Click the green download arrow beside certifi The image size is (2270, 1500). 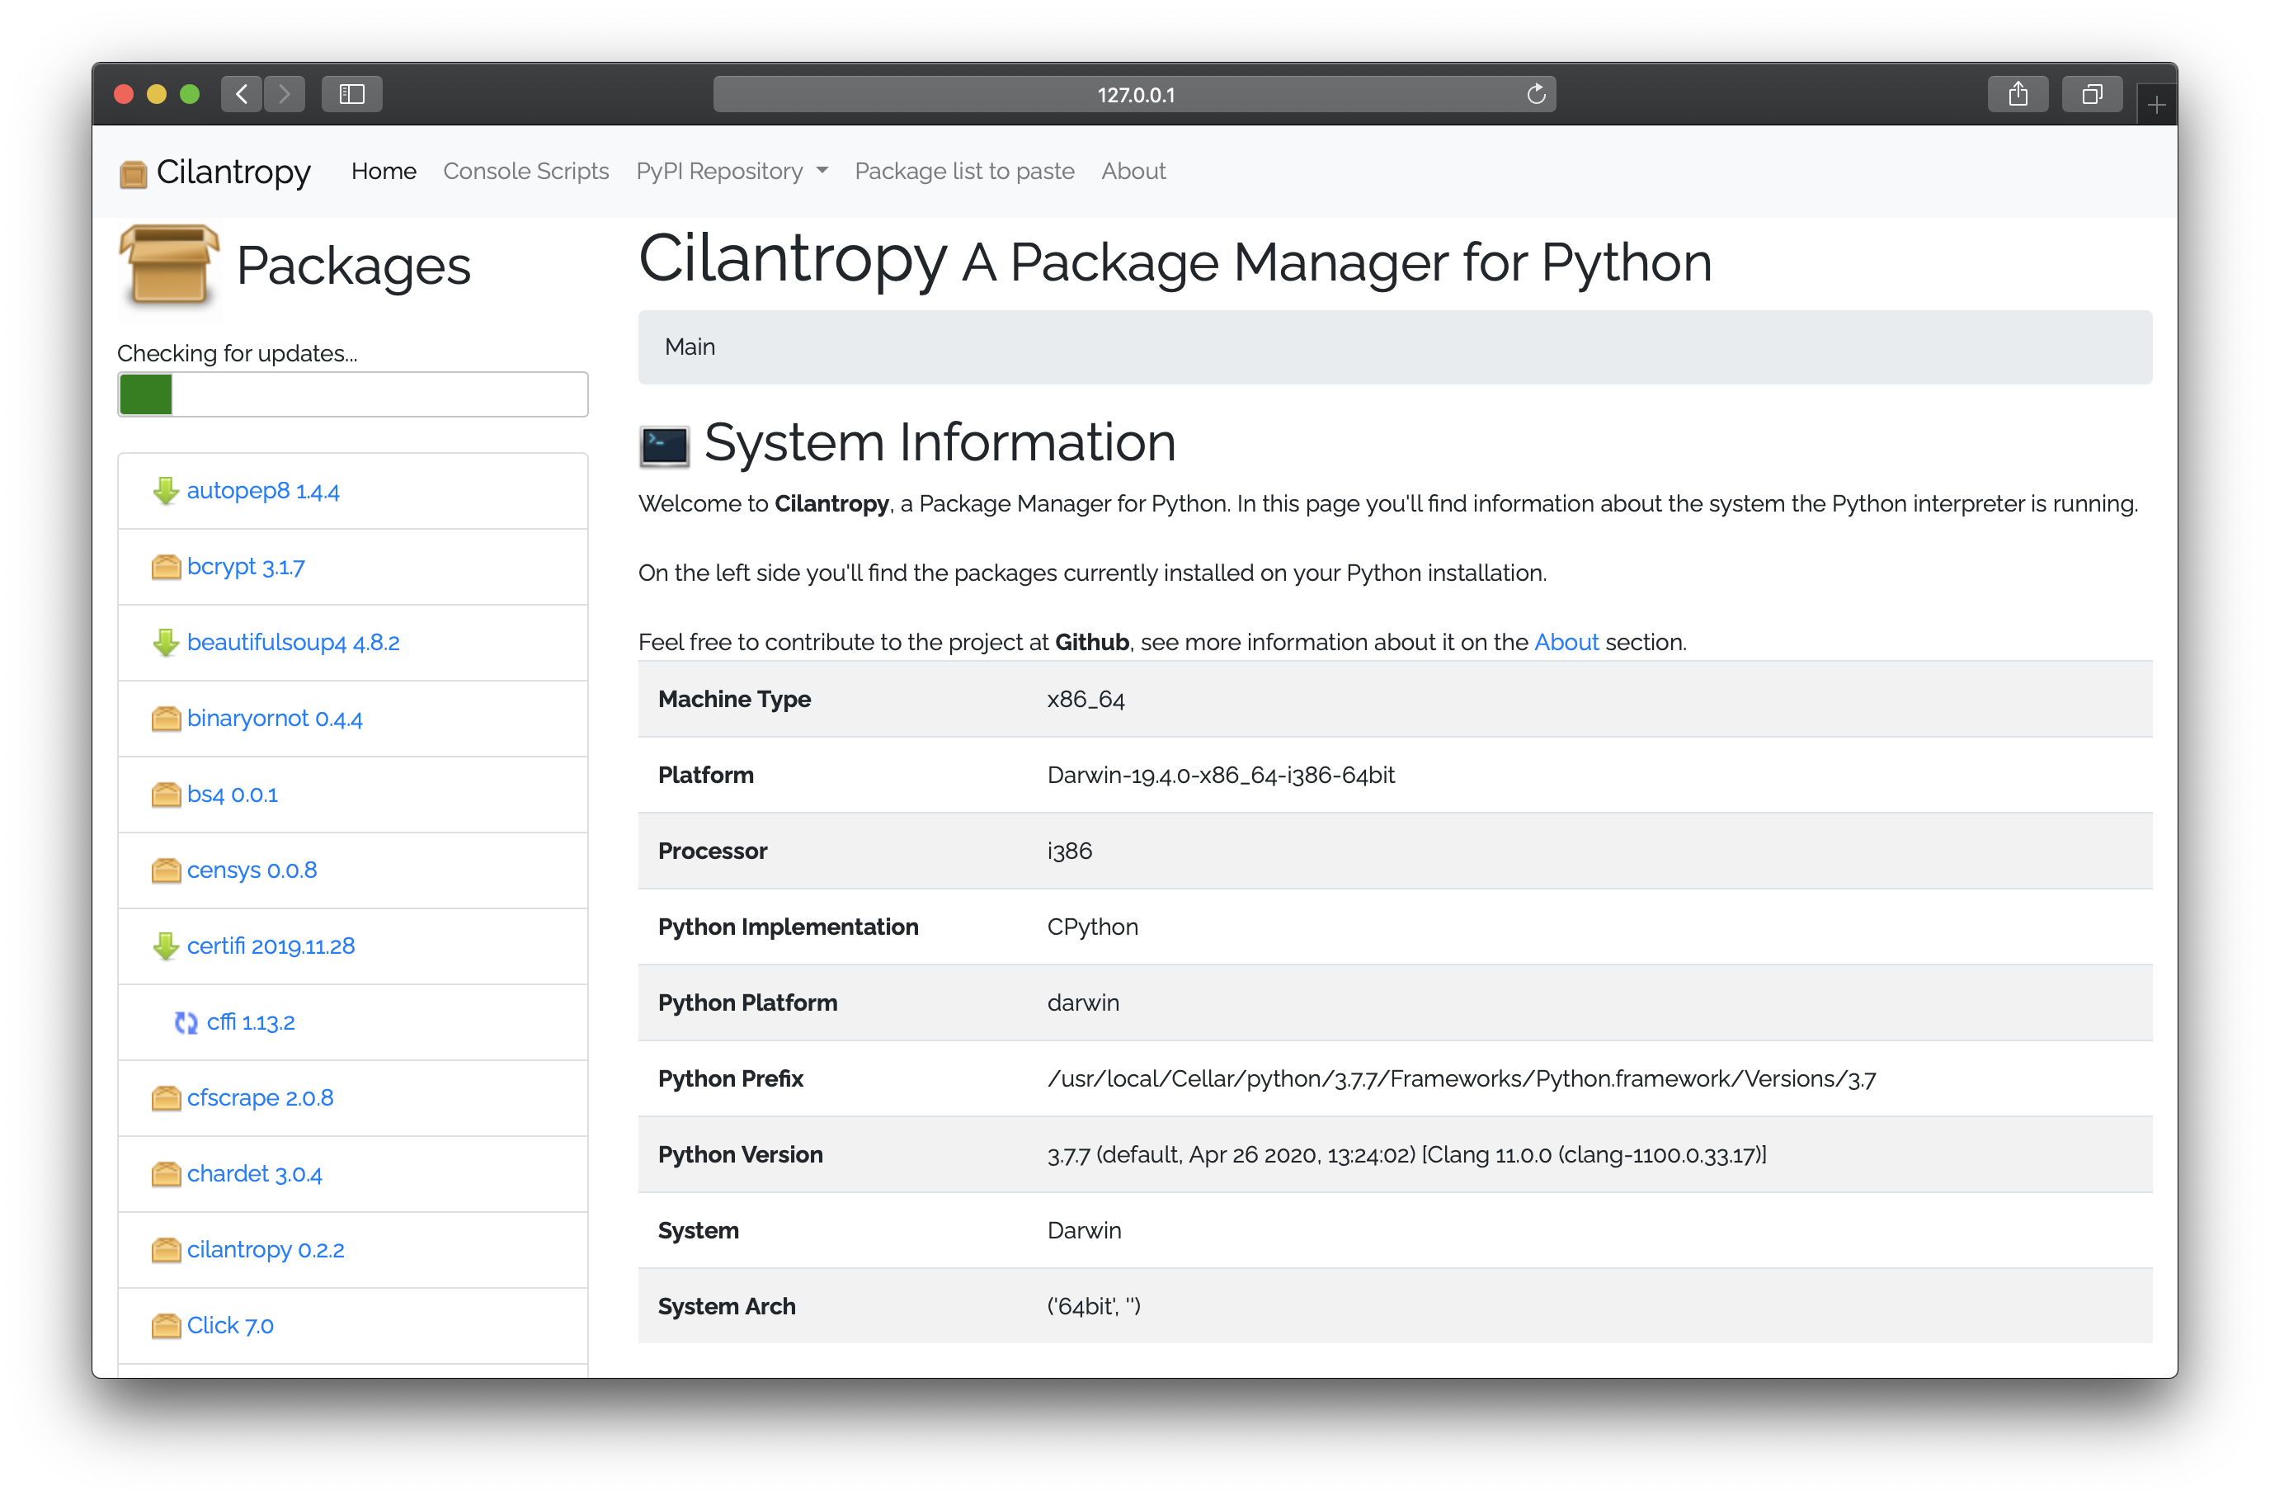coord(166,946)
